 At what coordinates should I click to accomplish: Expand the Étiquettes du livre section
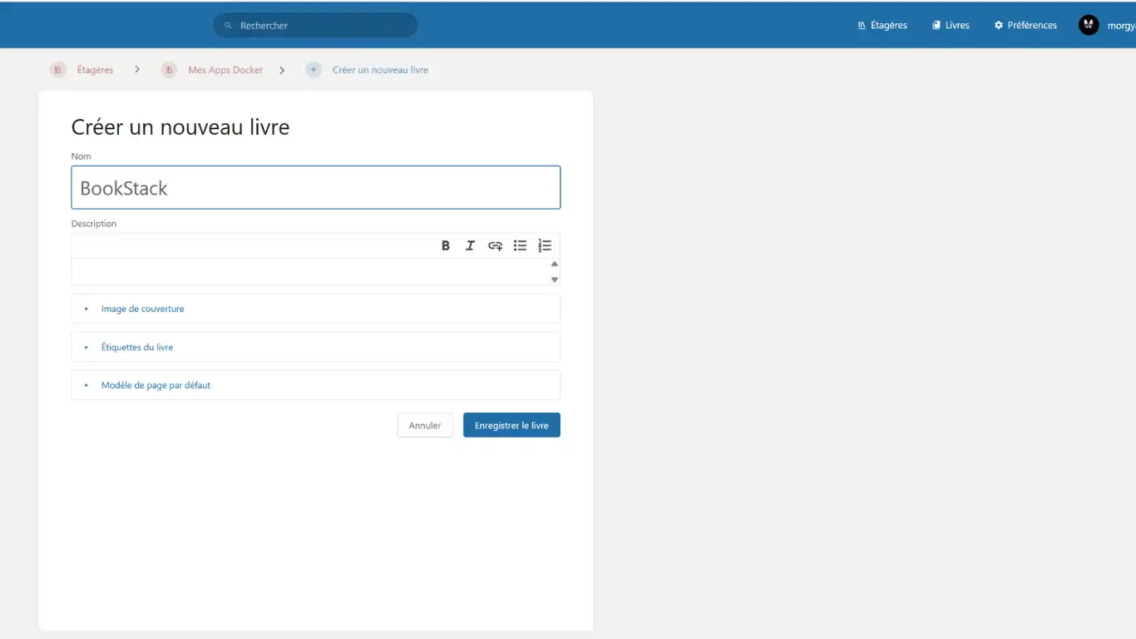(x=137, y=347)
